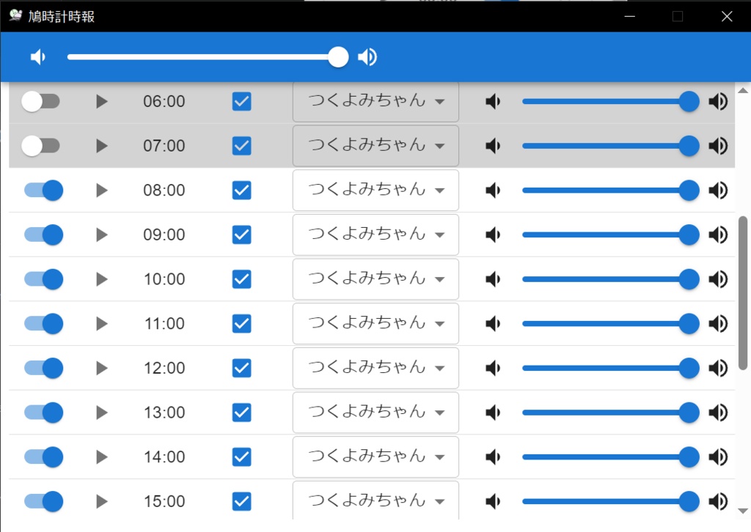The height and width of the screenshot is (532, 751).
Task: Disable the 09:00 chime switch
Action: click(x=43, y=235)
